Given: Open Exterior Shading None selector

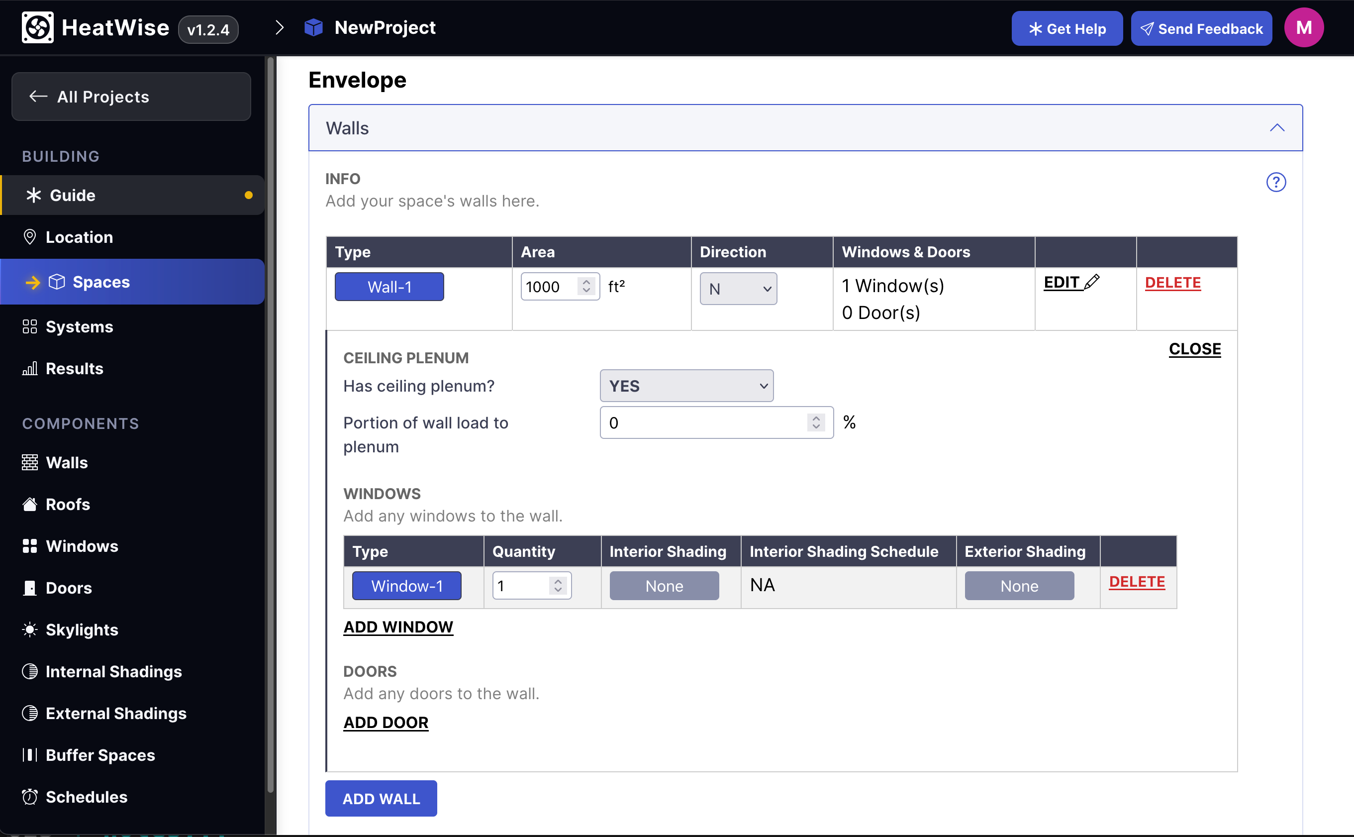Looking at the screenshot, I should [x=1019, y=586].
